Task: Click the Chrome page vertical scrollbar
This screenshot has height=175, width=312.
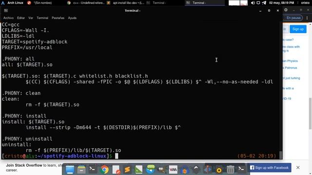Action: [310, 113]
